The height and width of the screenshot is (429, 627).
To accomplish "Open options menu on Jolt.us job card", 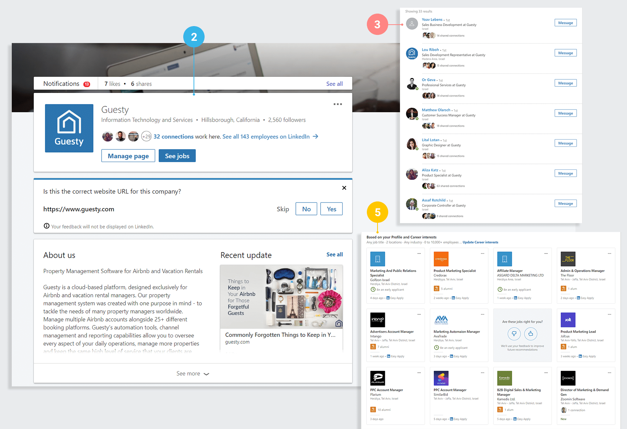I will pyautogui.click(x=609, y=314).
